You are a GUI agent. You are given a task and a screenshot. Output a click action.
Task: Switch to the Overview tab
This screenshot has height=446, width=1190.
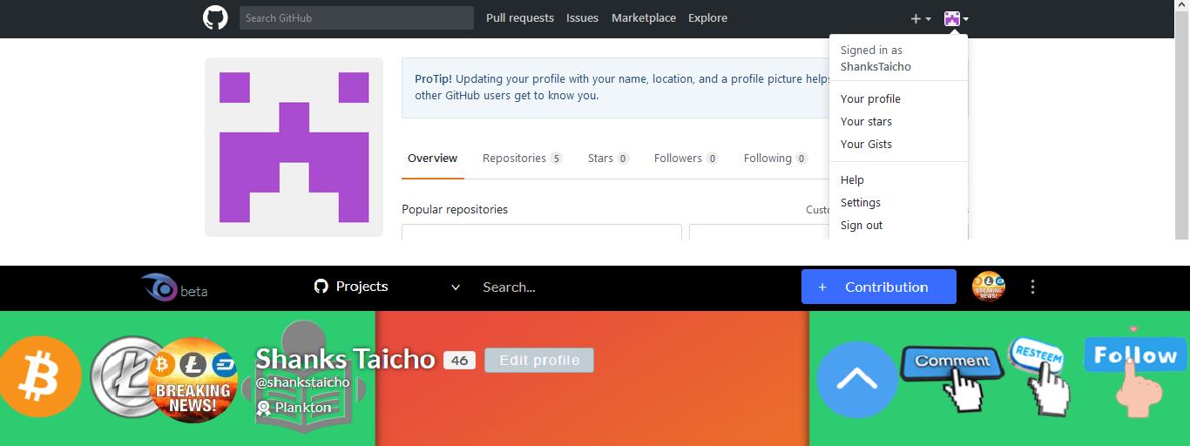click(432, 159)
